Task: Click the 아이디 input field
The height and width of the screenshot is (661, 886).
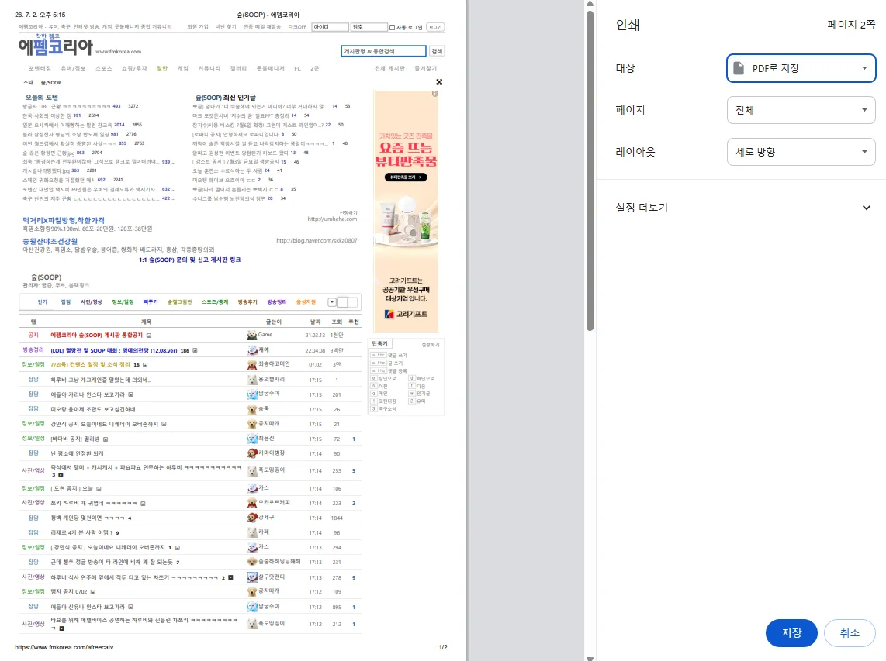Action: pos(330,27)
